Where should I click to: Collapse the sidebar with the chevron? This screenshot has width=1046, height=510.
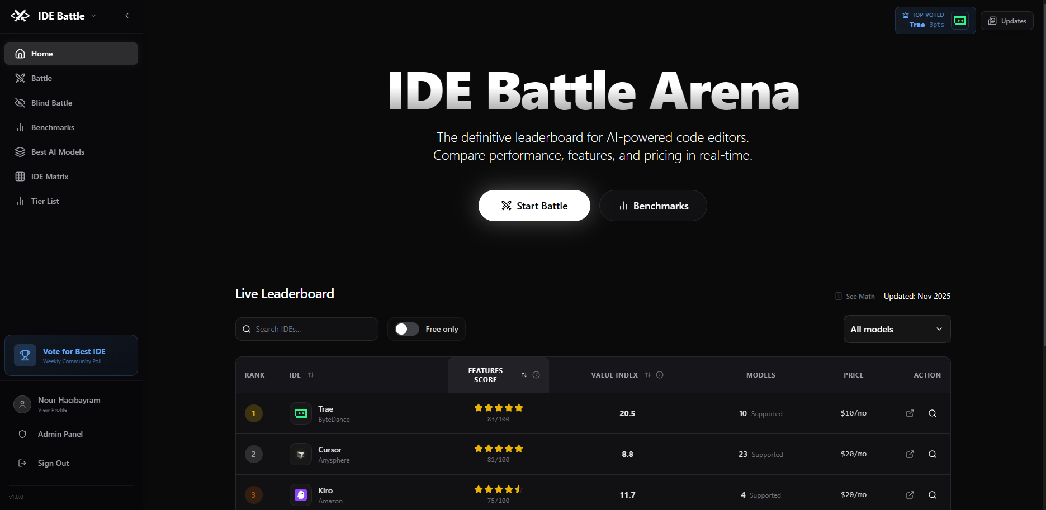(x=126, y=16)
